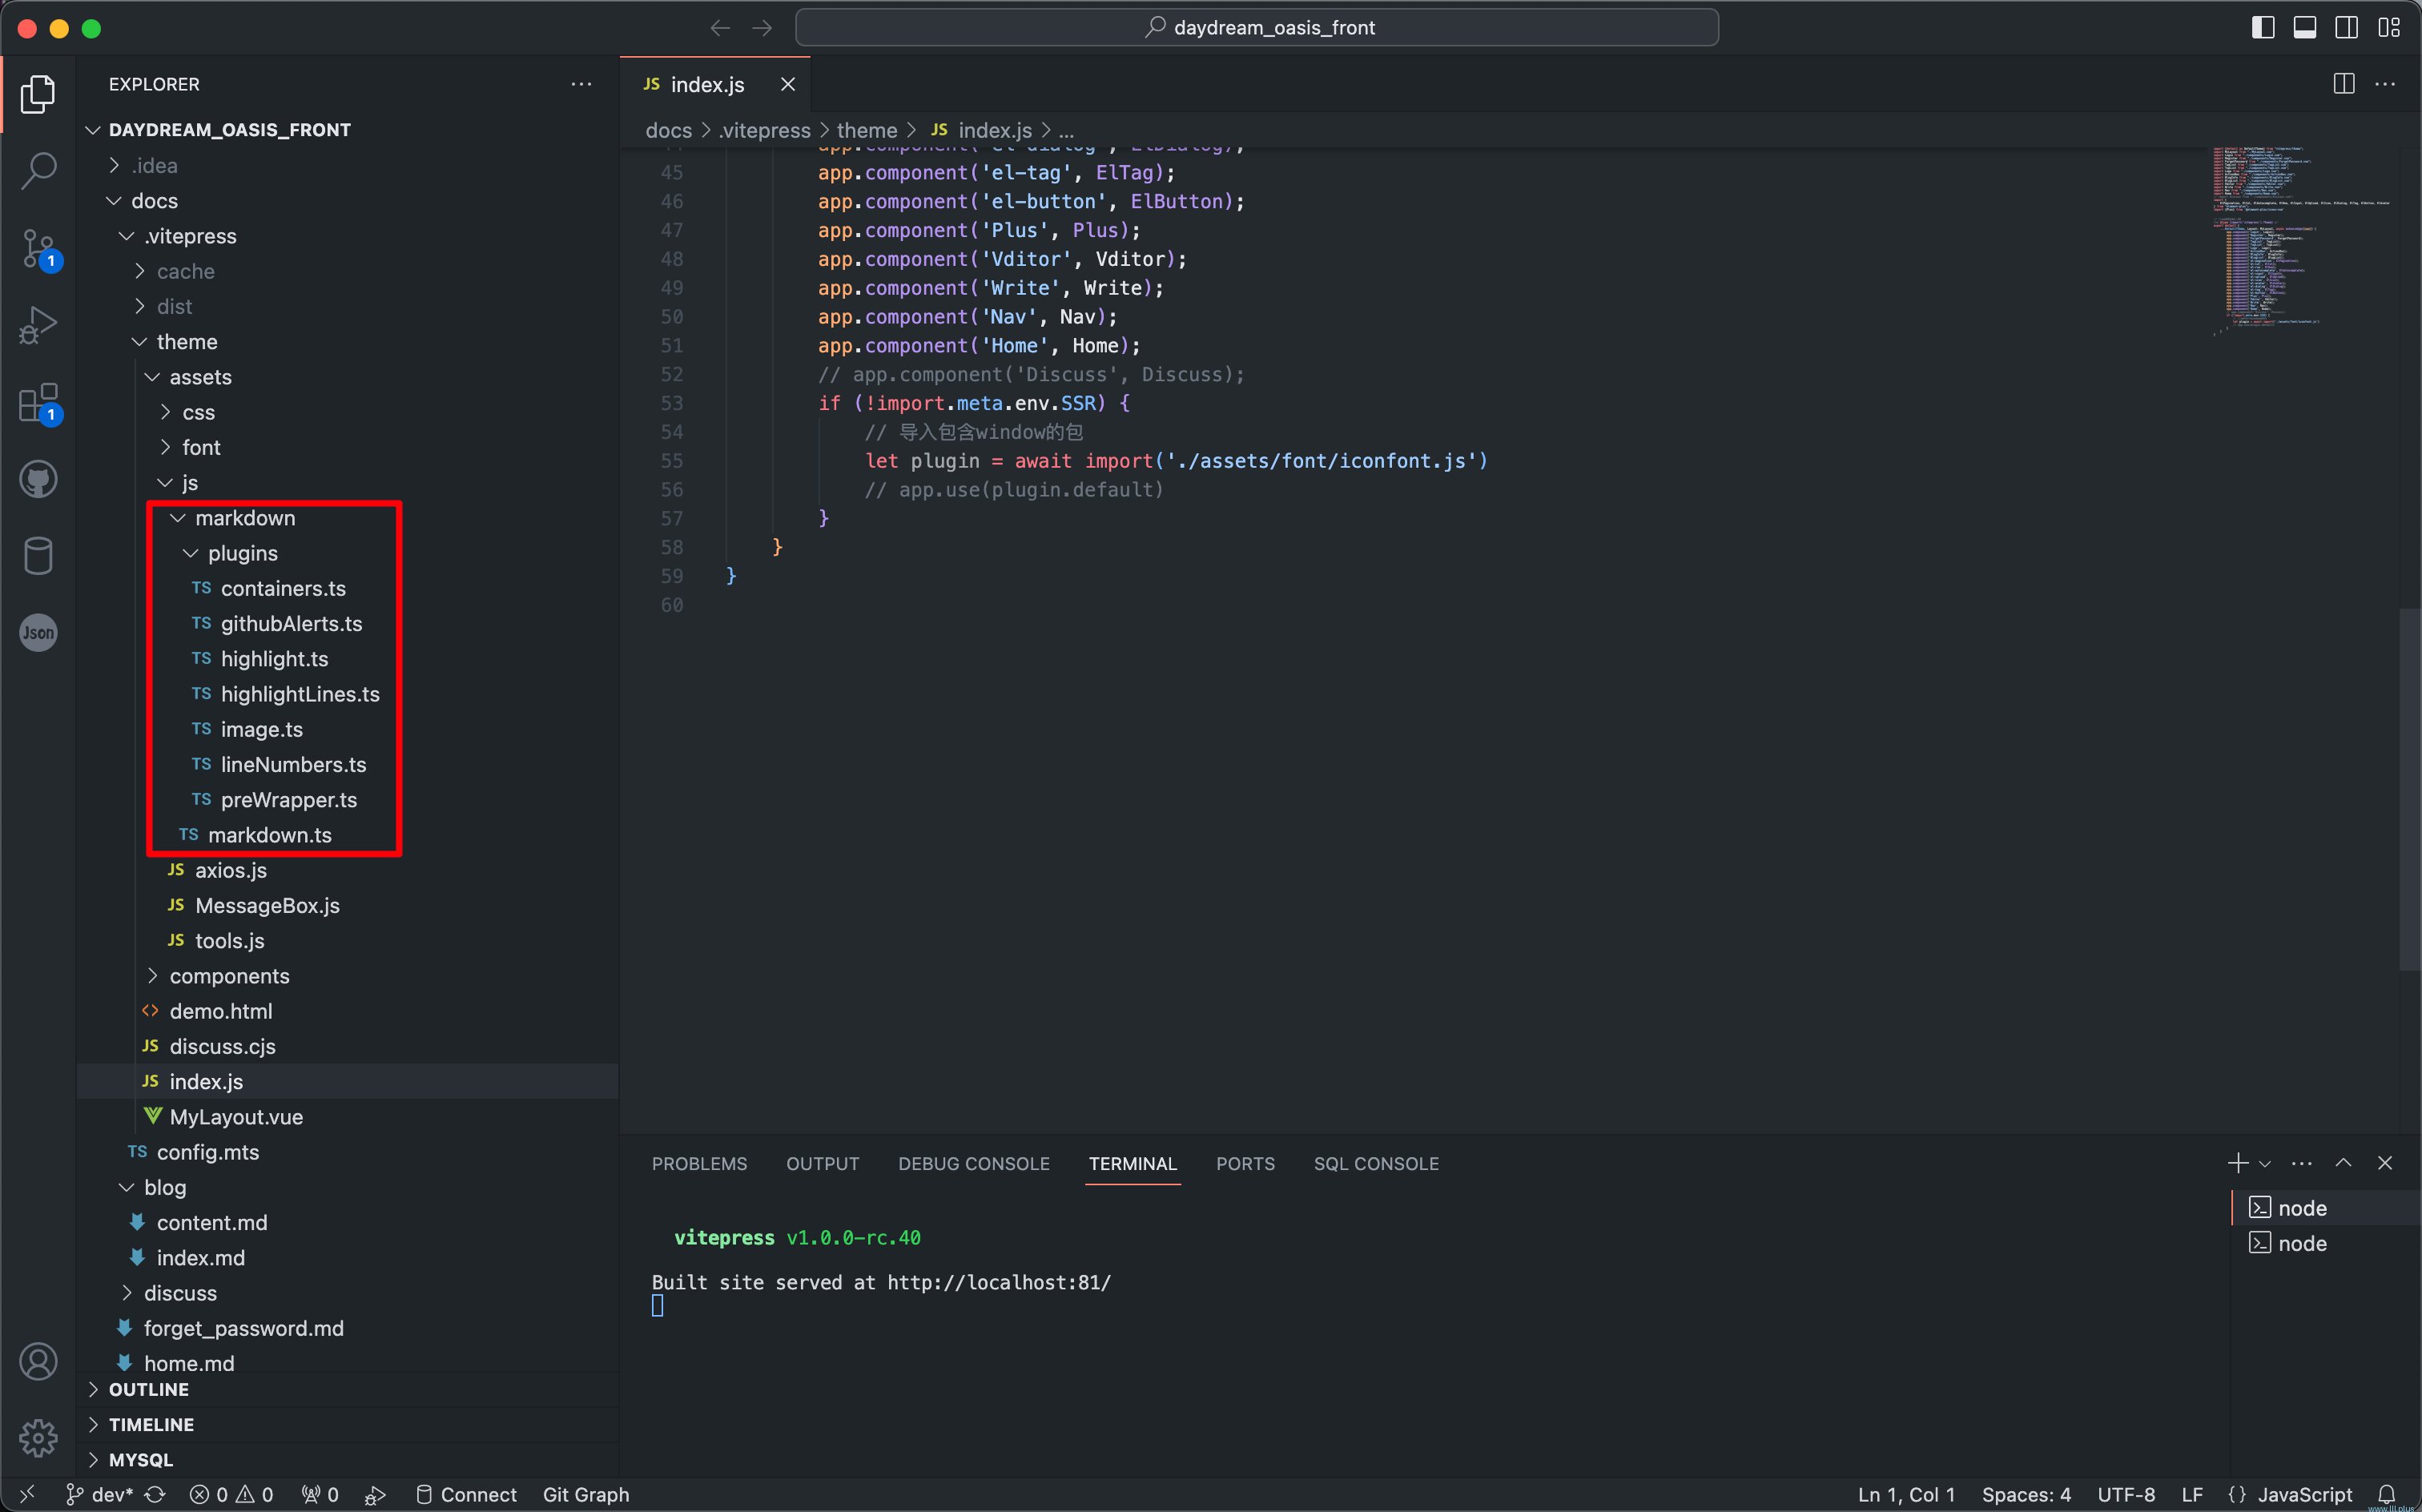Click theme in the breadcrumb path
Image resolution: width=2422 pixels, height=1512 pixels.
click(x=866, y=130)
